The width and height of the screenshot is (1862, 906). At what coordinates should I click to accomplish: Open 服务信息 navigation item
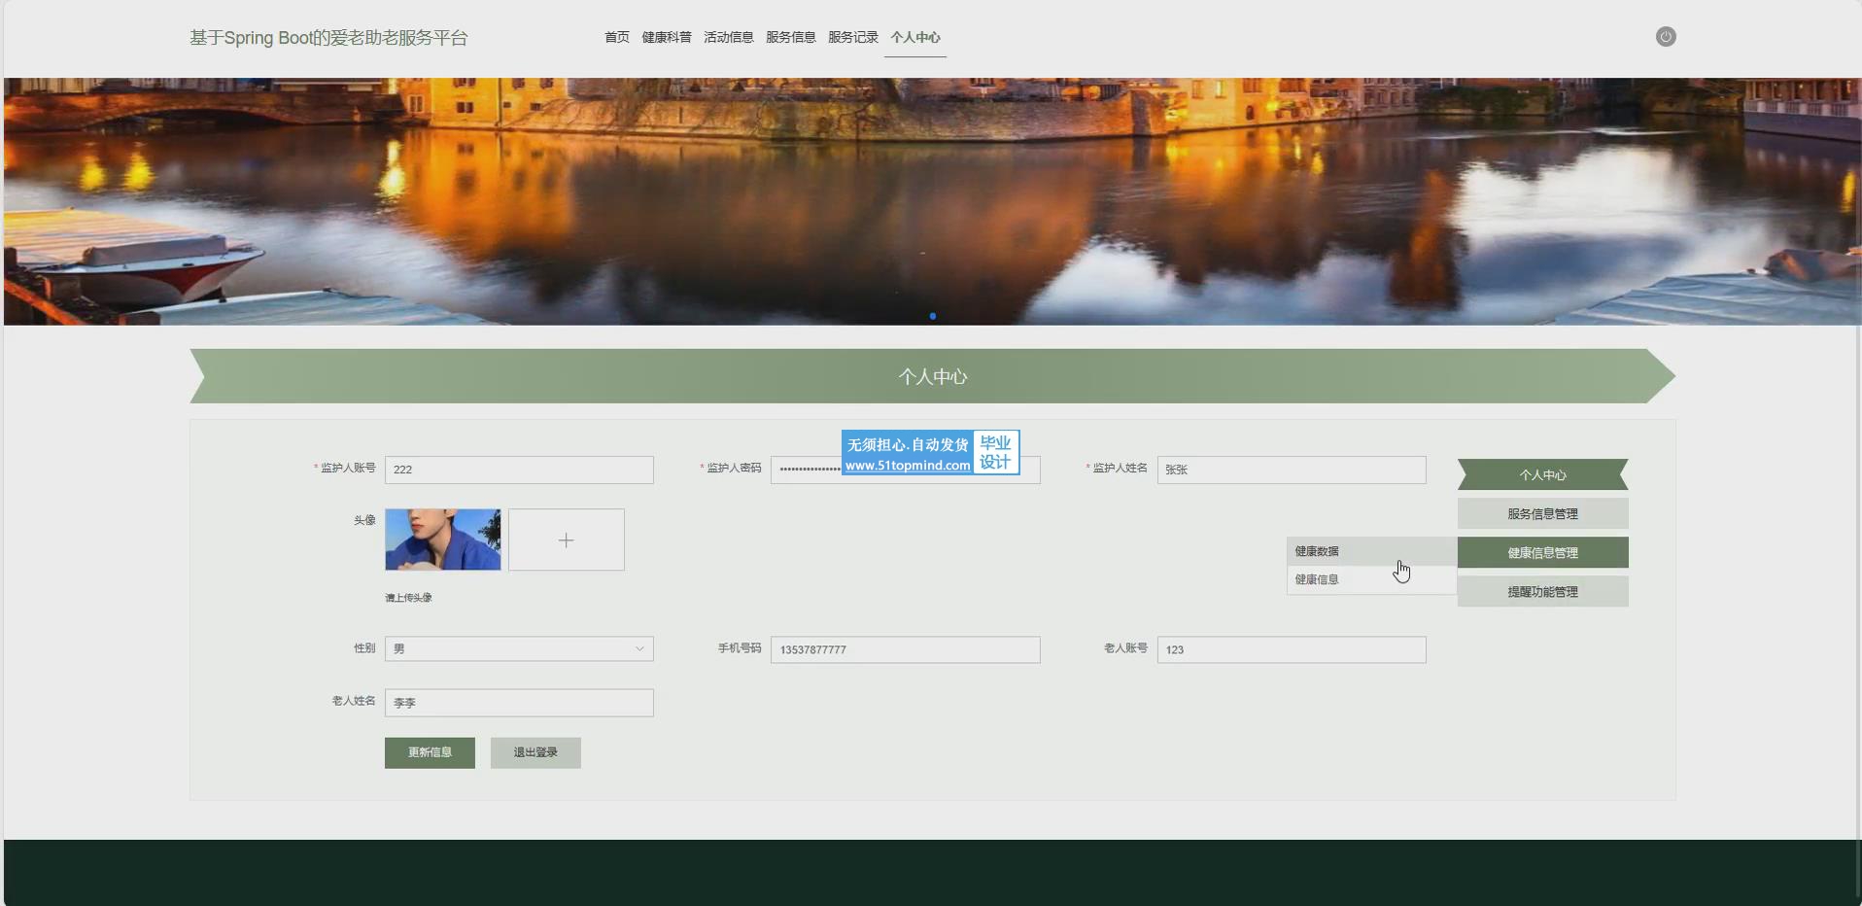click(x=791, y=37)
